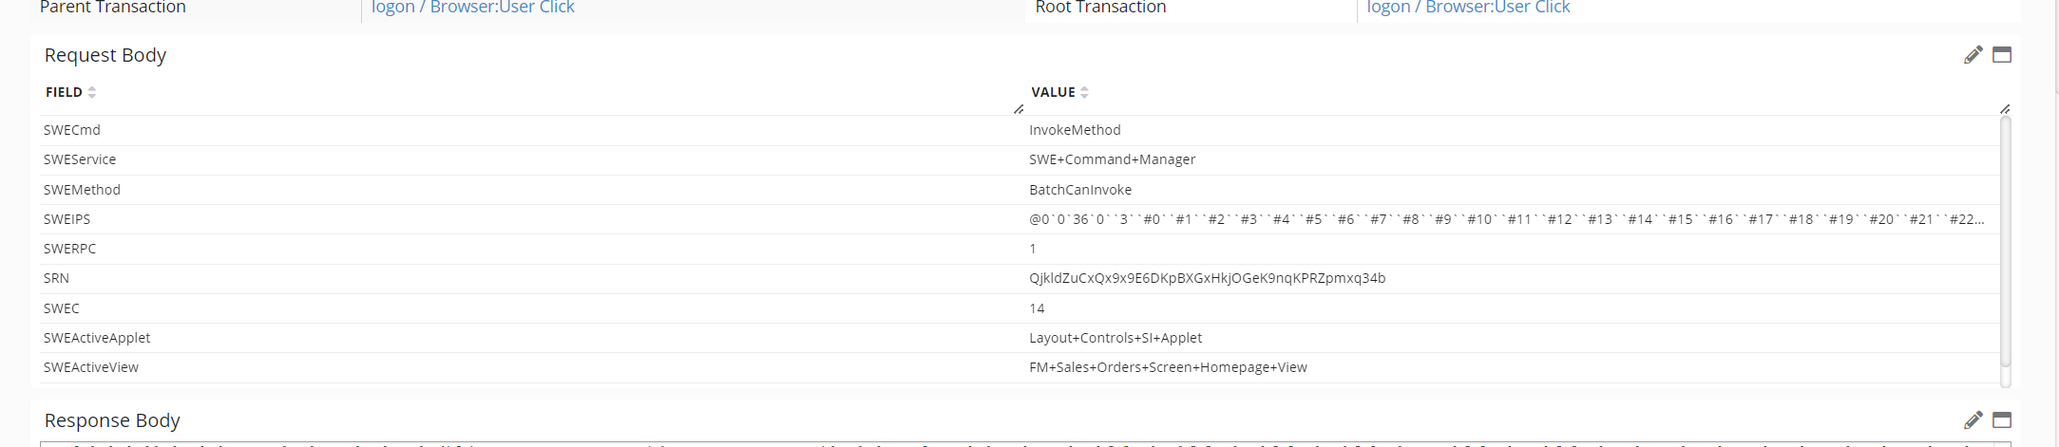Select the SWEService field row
Viewport: 2059px width, 447px height.
click(x=80, y=159)
